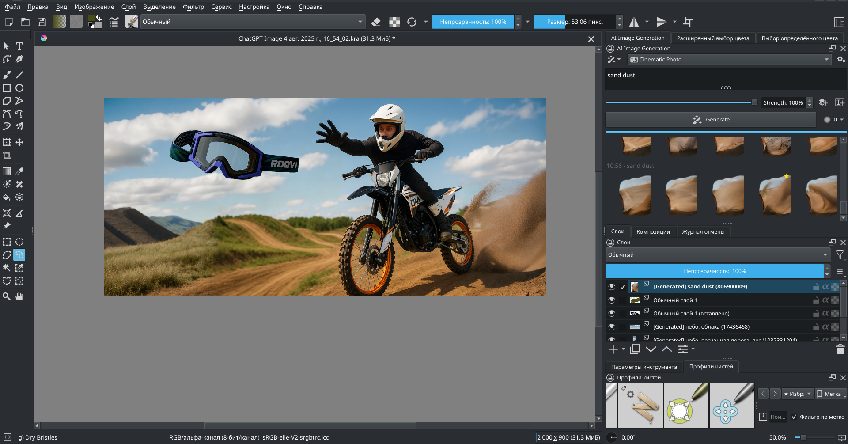Select the Move tool
Viewport: 848px width, 444px height.
pos(19,142)
